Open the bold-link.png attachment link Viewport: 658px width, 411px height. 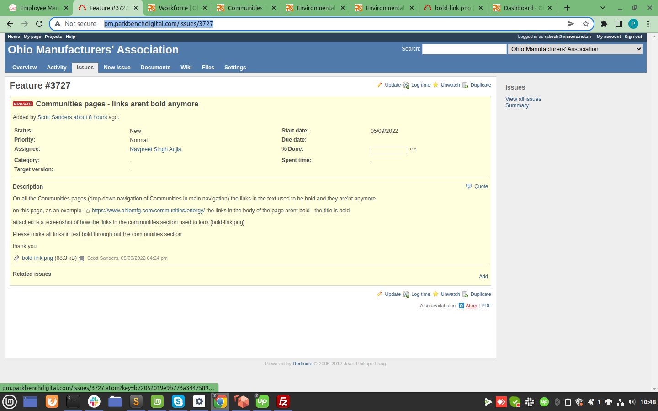pos(37,258)
